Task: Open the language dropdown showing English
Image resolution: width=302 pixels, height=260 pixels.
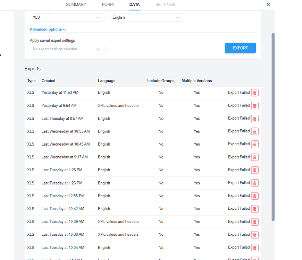Action: pyautogui.click(x=146, y=17)
